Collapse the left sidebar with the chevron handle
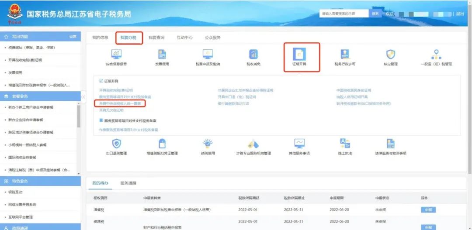This screenshot has height=230, width=472. pyautogui.click(x=83, y=97)
